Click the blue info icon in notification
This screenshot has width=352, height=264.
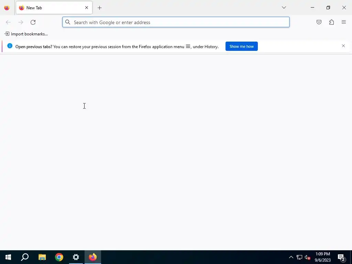pos(10,46)
